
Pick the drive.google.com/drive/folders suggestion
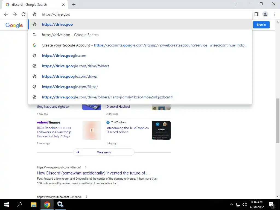140,66
